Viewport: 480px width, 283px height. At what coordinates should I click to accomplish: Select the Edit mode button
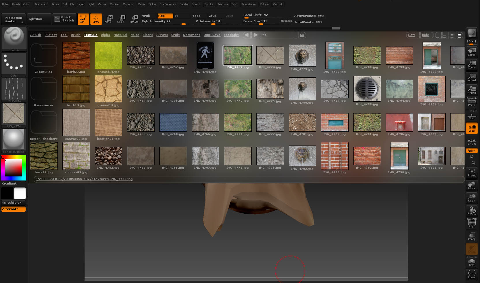(83, 19)
